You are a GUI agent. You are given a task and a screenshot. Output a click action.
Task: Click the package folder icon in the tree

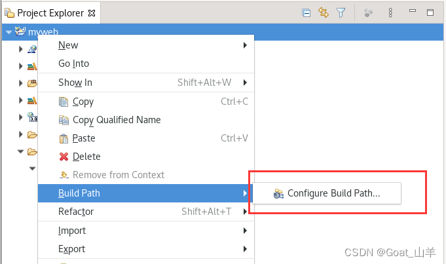tap(32, 83)
